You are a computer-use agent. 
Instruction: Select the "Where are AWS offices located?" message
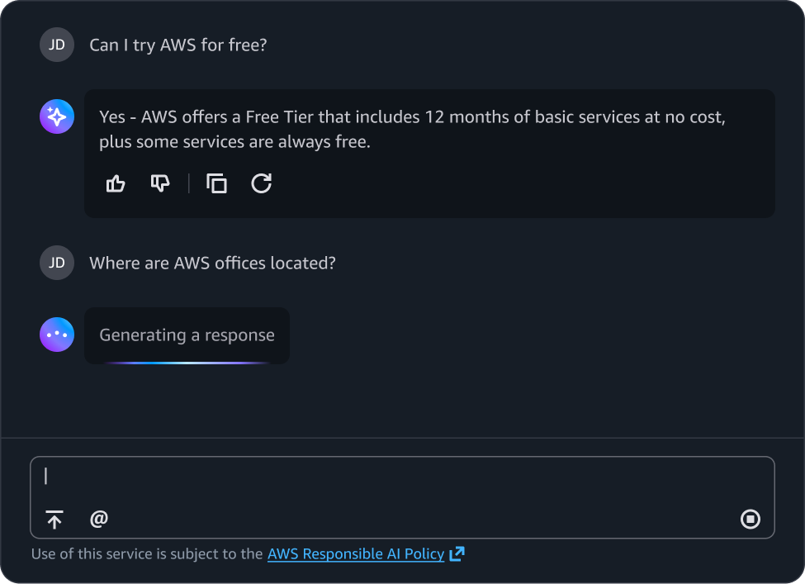tap(212, 263)
